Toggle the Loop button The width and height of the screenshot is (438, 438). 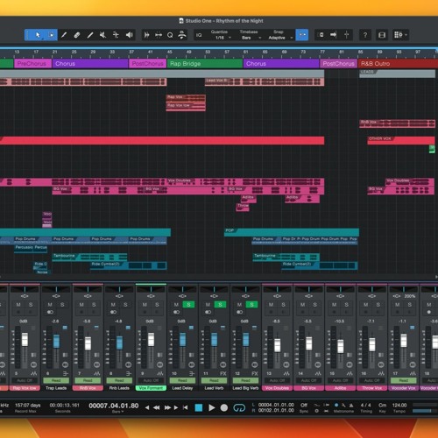239,407
